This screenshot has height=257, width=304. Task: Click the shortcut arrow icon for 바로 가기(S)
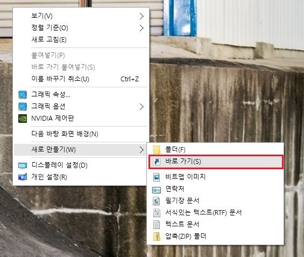coord(157,162)
